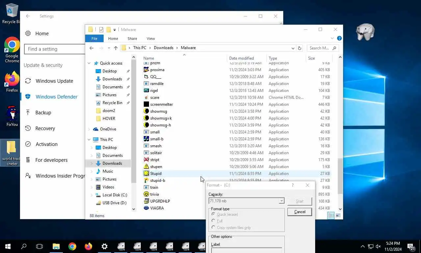The width and height of the screenshot is (421, 253).
Task: Select USB Drive (D:) in tree
Action: tap(111, 203)
